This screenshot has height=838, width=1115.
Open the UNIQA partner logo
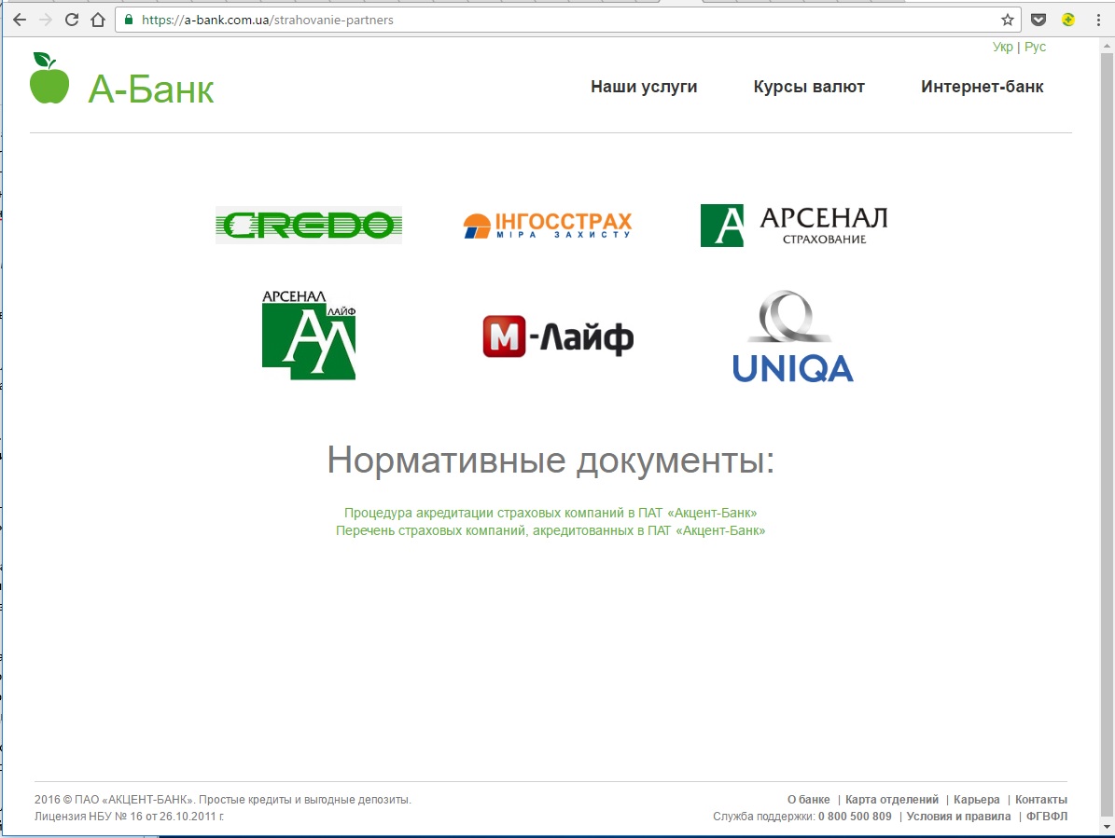pos(793,336)
